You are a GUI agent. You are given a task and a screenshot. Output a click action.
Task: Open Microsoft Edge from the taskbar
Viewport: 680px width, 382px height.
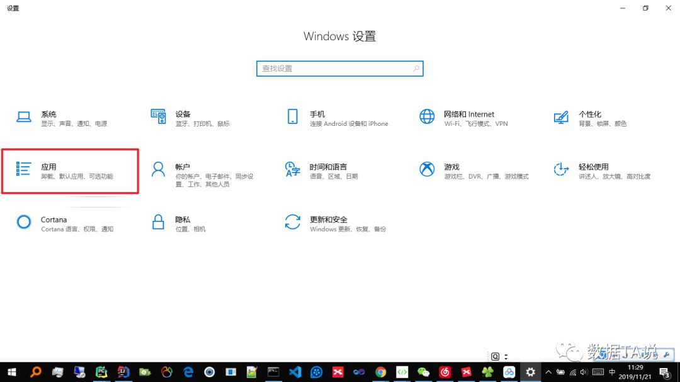pyautogui.click(x=188, y=372)
